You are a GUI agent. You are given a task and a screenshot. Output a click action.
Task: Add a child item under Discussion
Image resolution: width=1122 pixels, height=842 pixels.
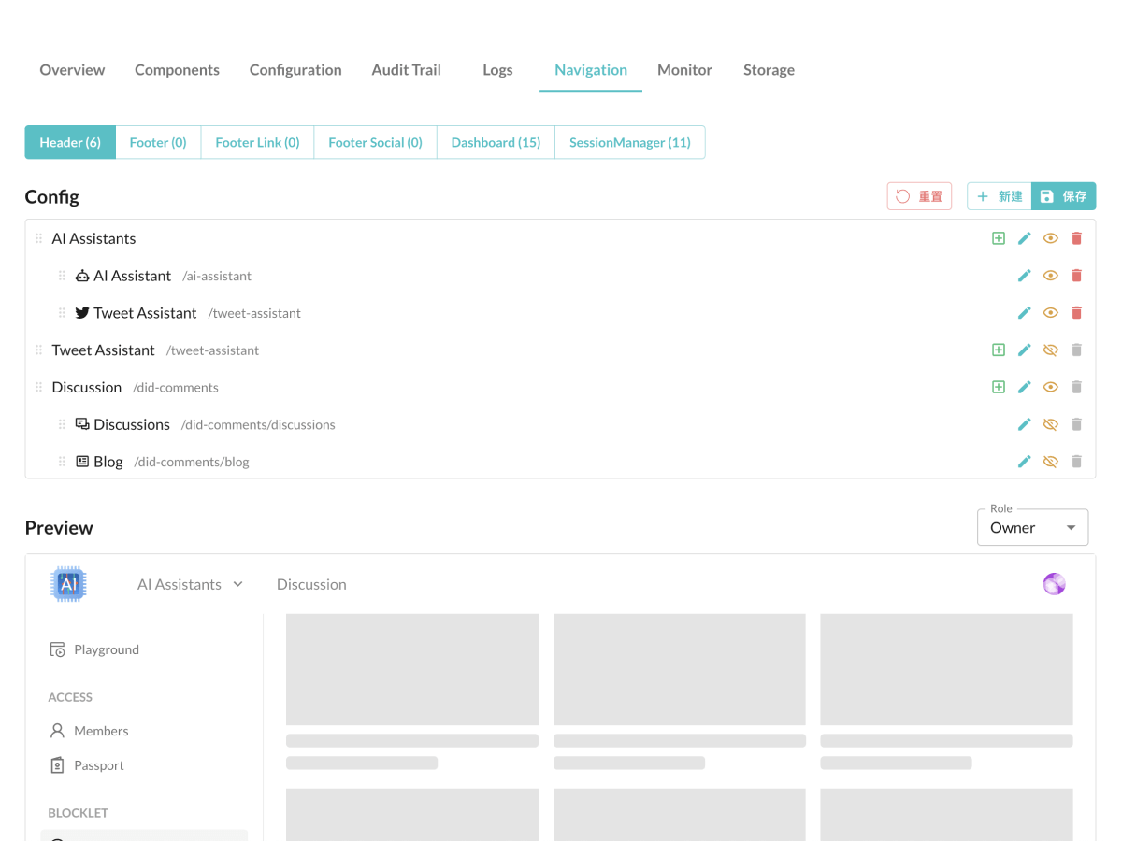(998, 386)
